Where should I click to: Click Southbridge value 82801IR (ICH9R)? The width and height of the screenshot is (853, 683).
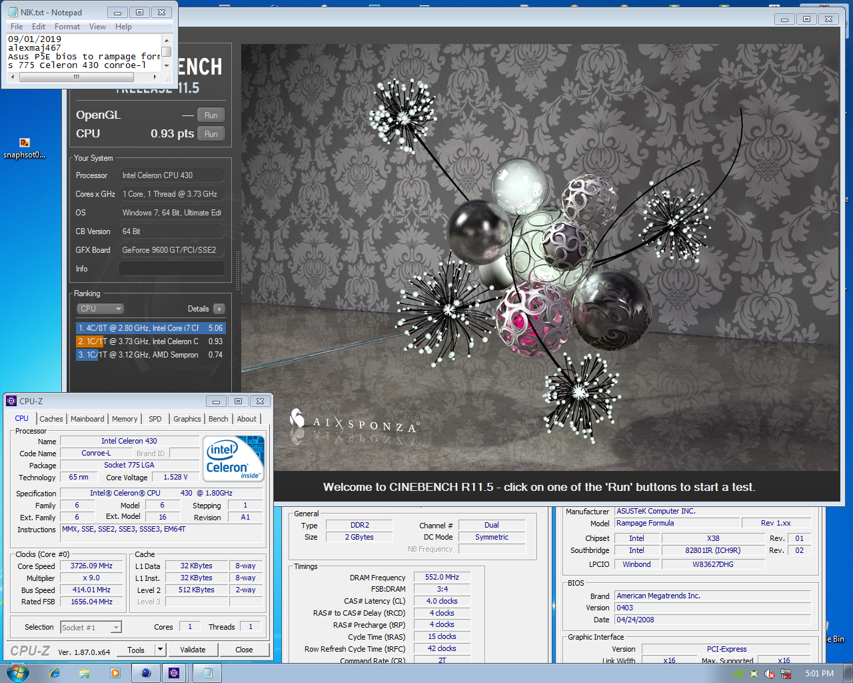(713, 550)
